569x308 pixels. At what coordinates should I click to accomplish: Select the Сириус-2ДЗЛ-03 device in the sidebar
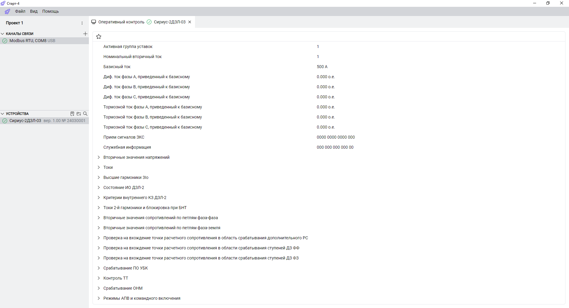pyautogui.click(x=25, y=121)
